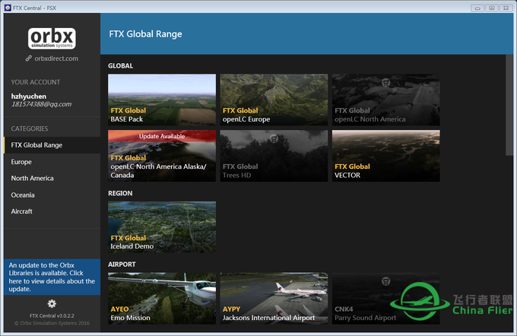The height and width of the screenshot is (336, 517).
Task: Switch to the Oceania category
Action: click(x=52, y=195)
